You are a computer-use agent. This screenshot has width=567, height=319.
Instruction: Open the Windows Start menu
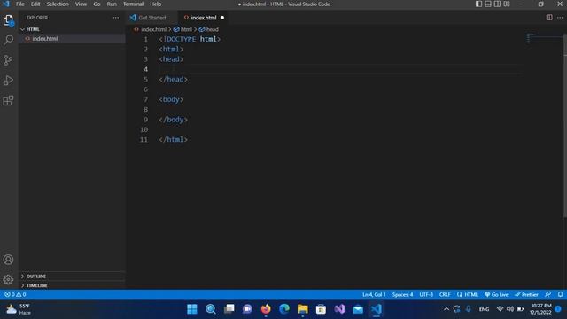pyautogui.click(x=192, y=309)
